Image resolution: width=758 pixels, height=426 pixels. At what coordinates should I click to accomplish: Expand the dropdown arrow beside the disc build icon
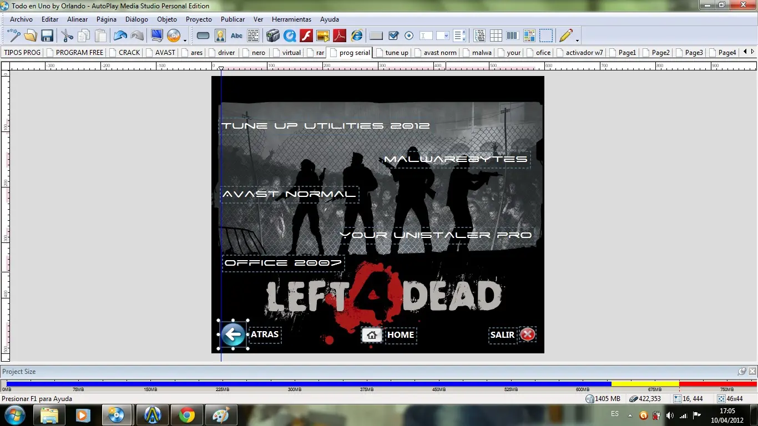(185, 40)
